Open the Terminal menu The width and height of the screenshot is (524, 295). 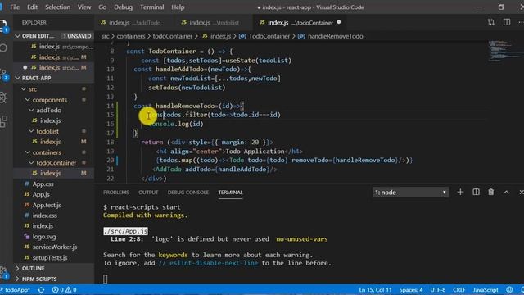point(151,7)
